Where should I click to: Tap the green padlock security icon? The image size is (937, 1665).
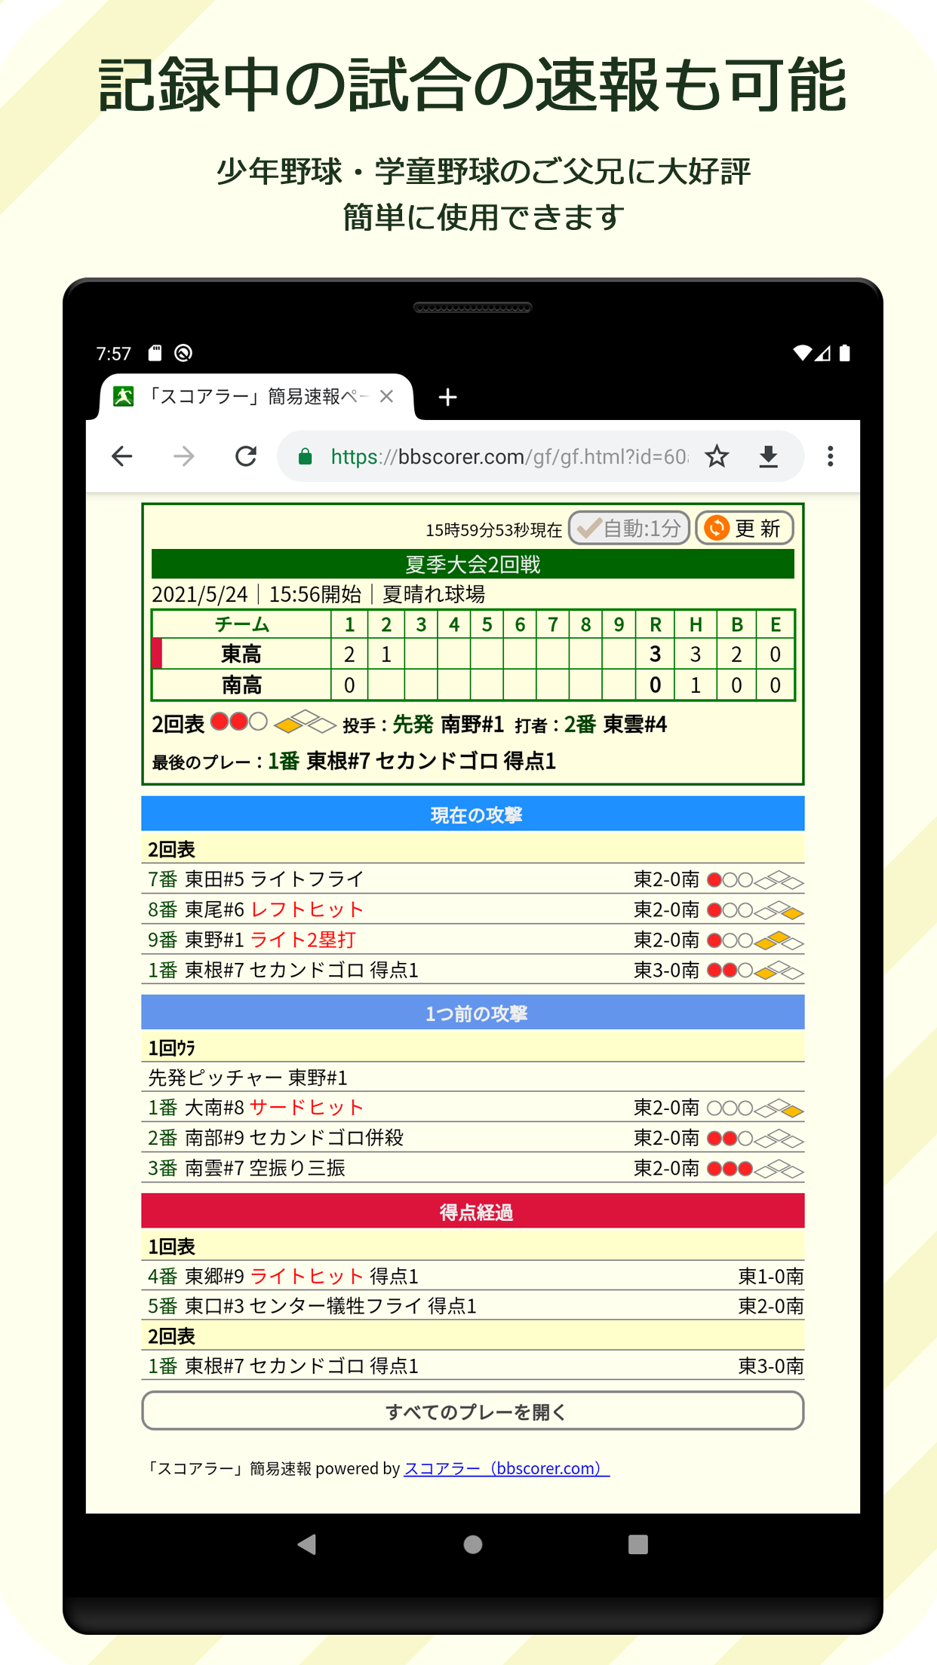[305, 456]
